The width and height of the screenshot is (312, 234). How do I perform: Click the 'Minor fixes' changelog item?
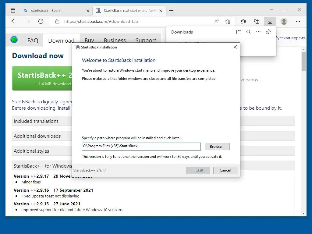point(31,182)
